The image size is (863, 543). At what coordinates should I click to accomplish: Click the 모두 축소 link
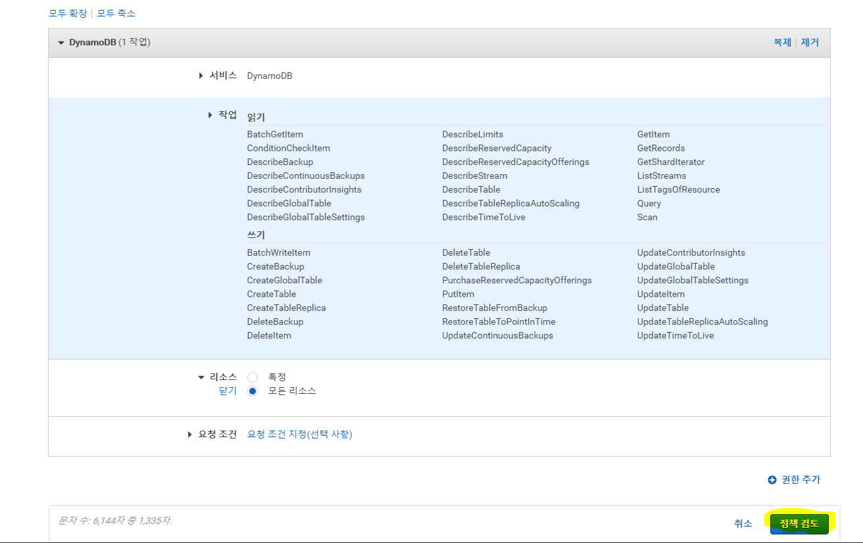tap(116, 13)
